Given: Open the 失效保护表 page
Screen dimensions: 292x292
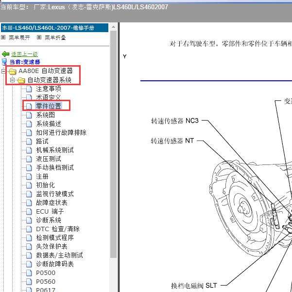Looking at the screenshot, I should pyautogui.click(x=52, y=246).
